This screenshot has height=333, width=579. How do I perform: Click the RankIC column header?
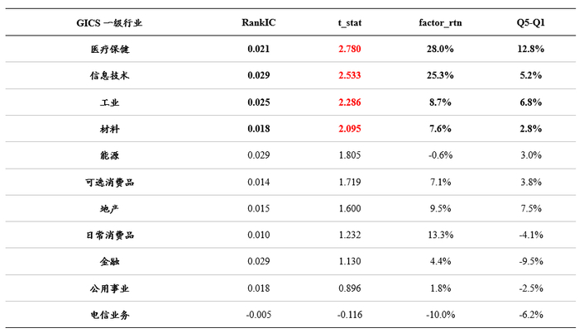click(x=258, y=22)
